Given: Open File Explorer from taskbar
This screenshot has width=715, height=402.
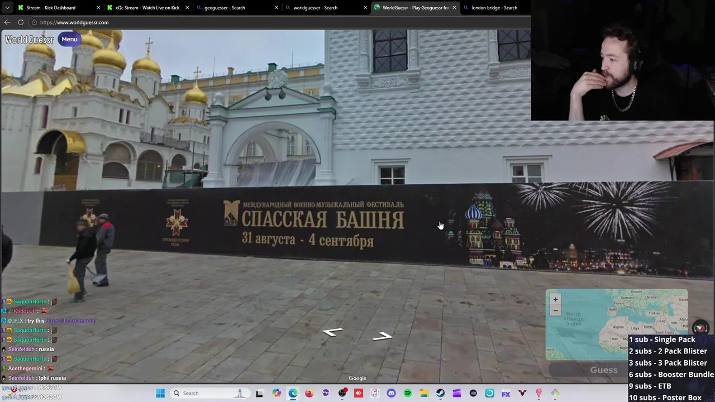Looking at the screenshot, I should coord(424,394).
